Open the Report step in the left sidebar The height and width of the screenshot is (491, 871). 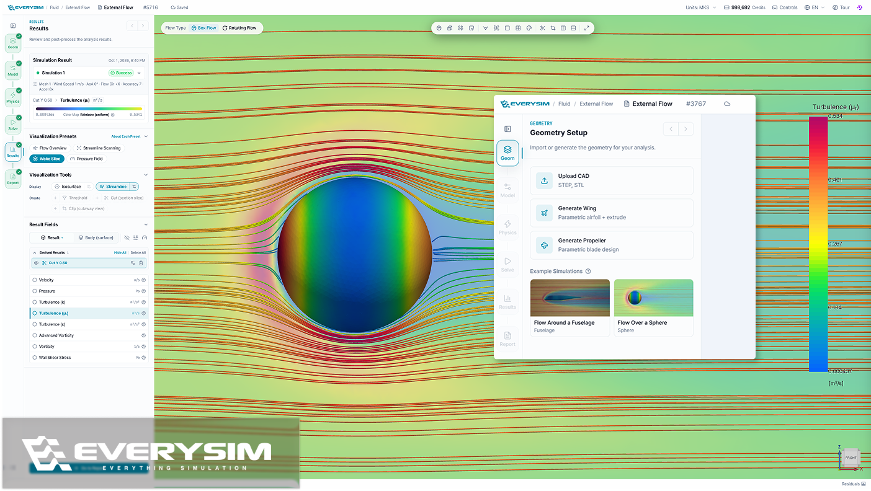(13, 179)
